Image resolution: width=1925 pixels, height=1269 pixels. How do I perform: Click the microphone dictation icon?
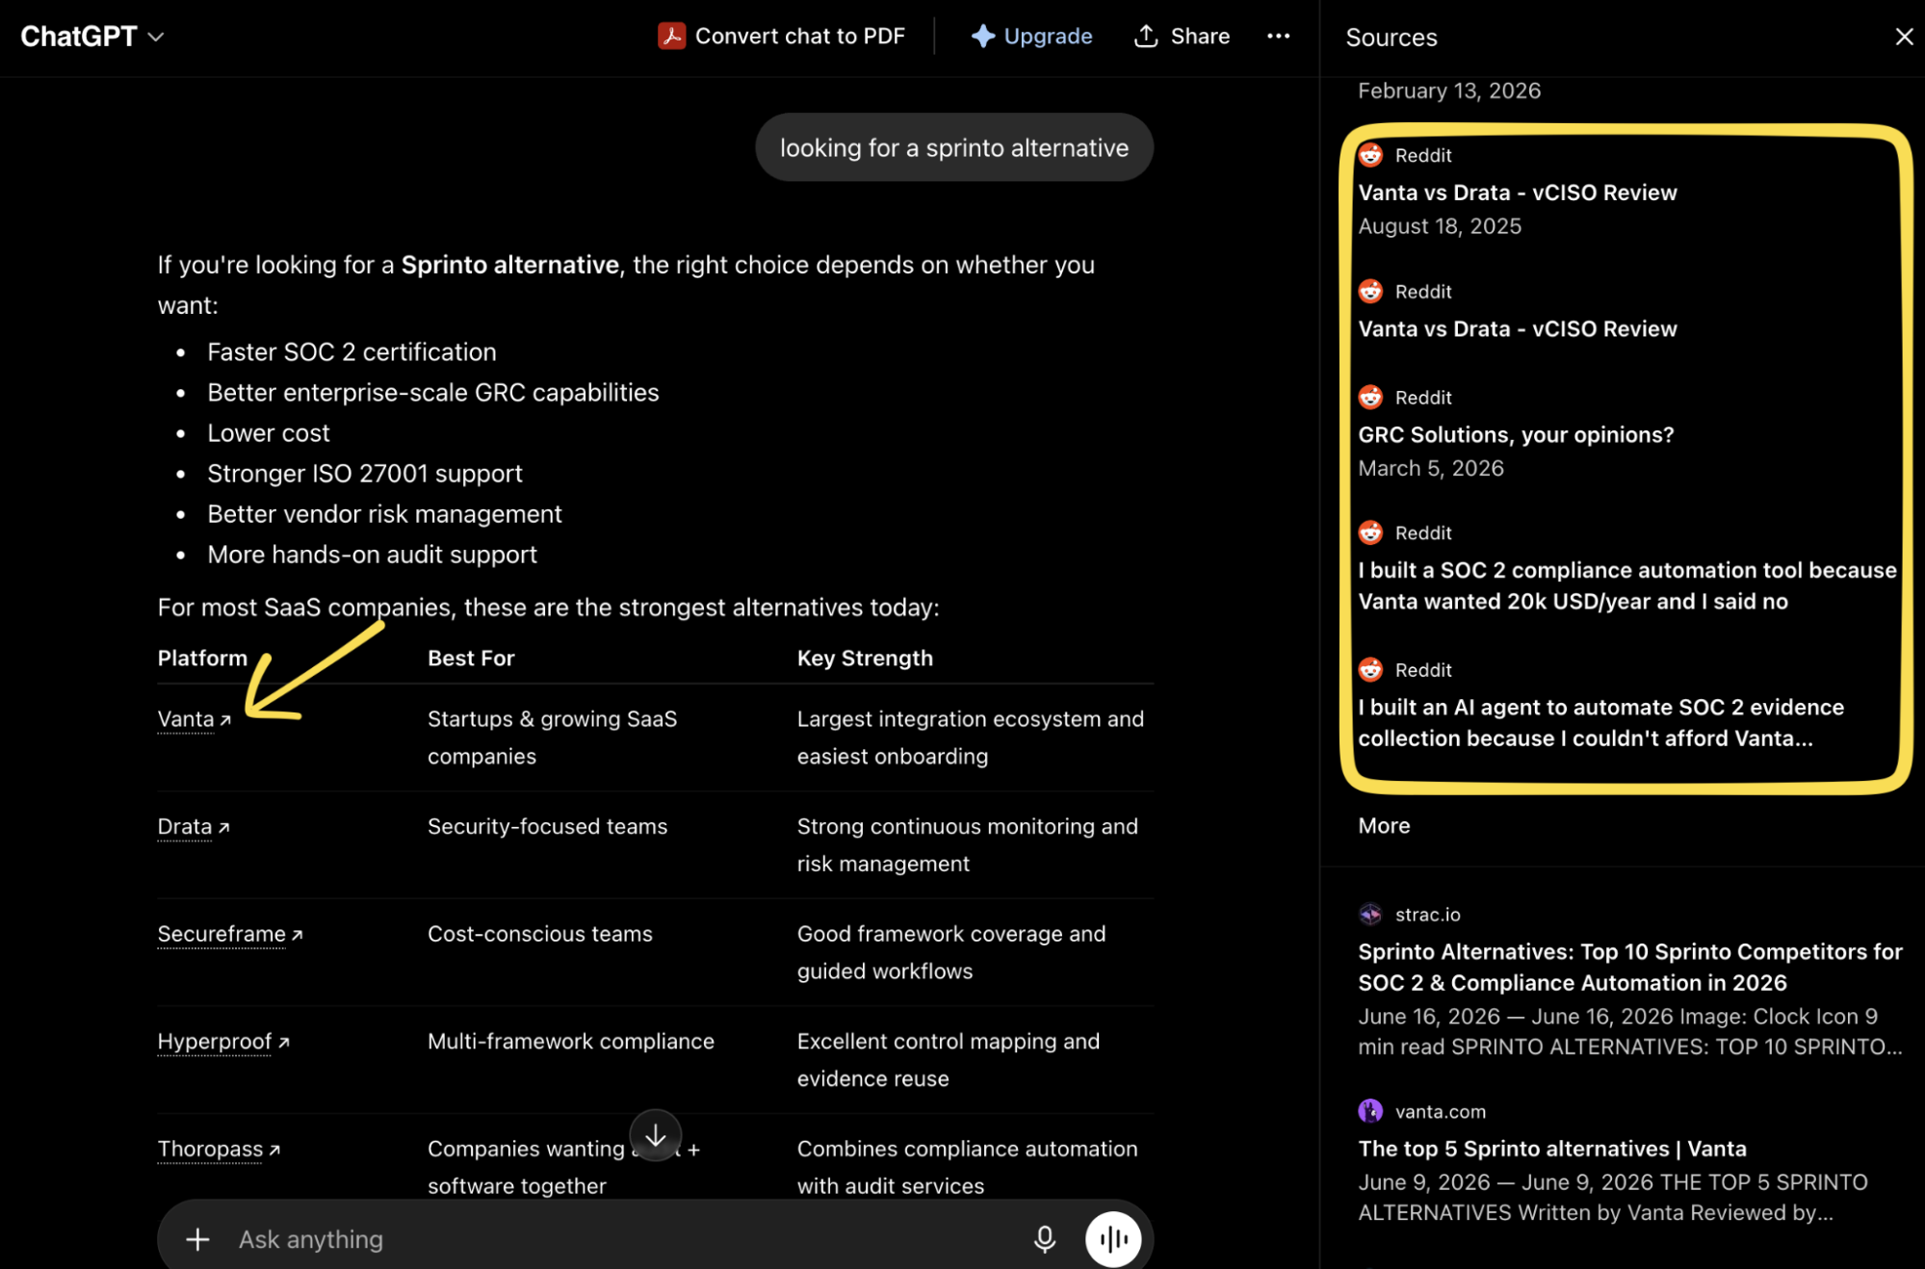pyautogui.click(x=1045, y=1239)
